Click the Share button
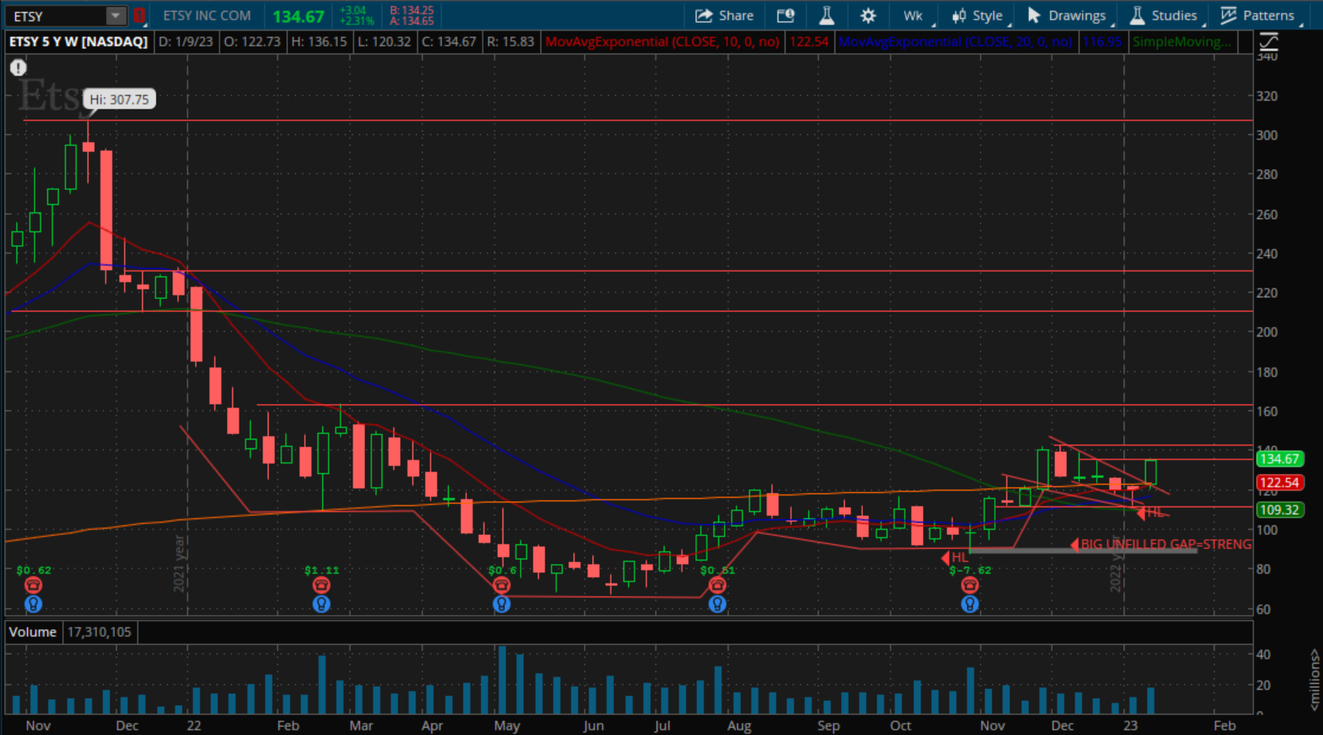 click(725, 16)
